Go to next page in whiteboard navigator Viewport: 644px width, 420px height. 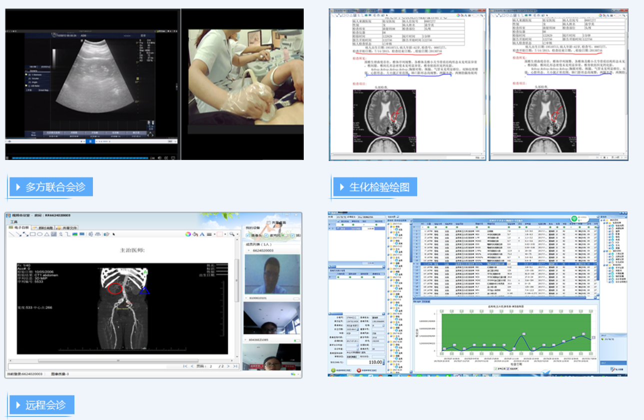(228, 366)
